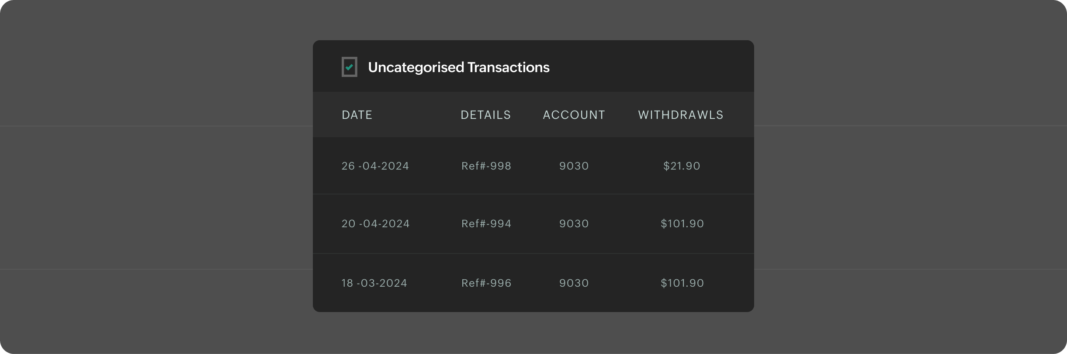Open transaction Ref#-994 details

tap(487, 223)
